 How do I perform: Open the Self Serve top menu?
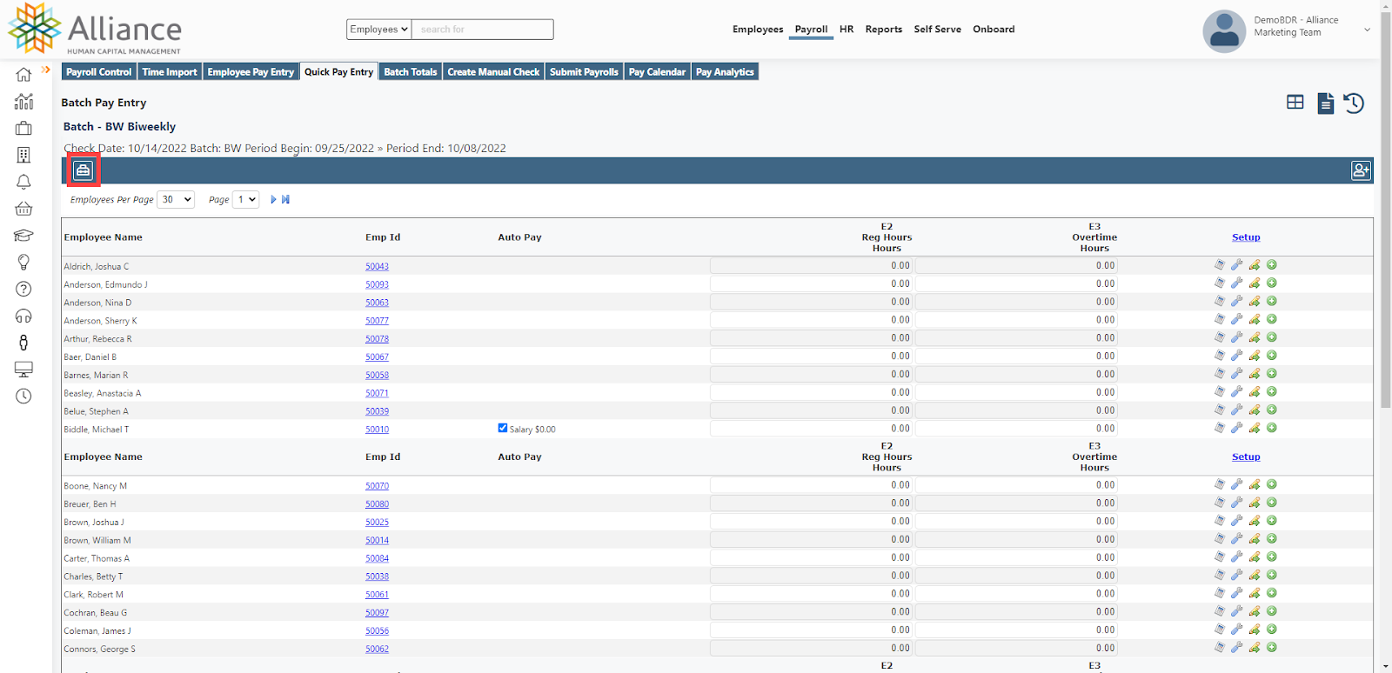pos(938,30)
